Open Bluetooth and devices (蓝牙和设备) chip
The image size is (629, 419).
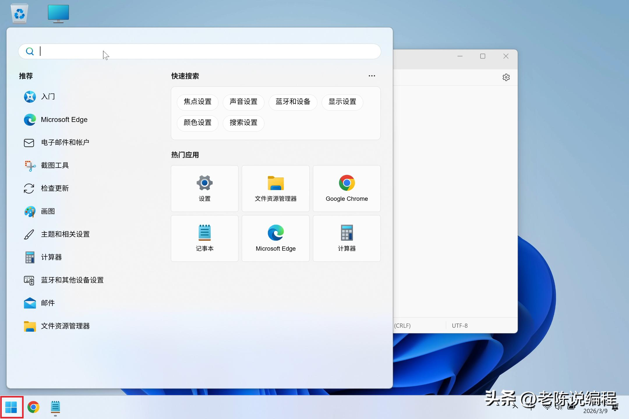[293, 102]
